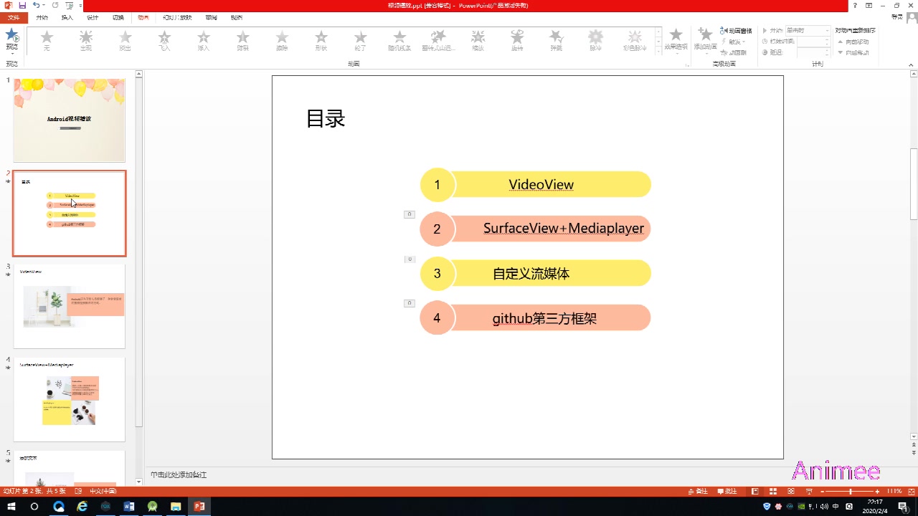Open the Ribbon Display Options button

869,5
